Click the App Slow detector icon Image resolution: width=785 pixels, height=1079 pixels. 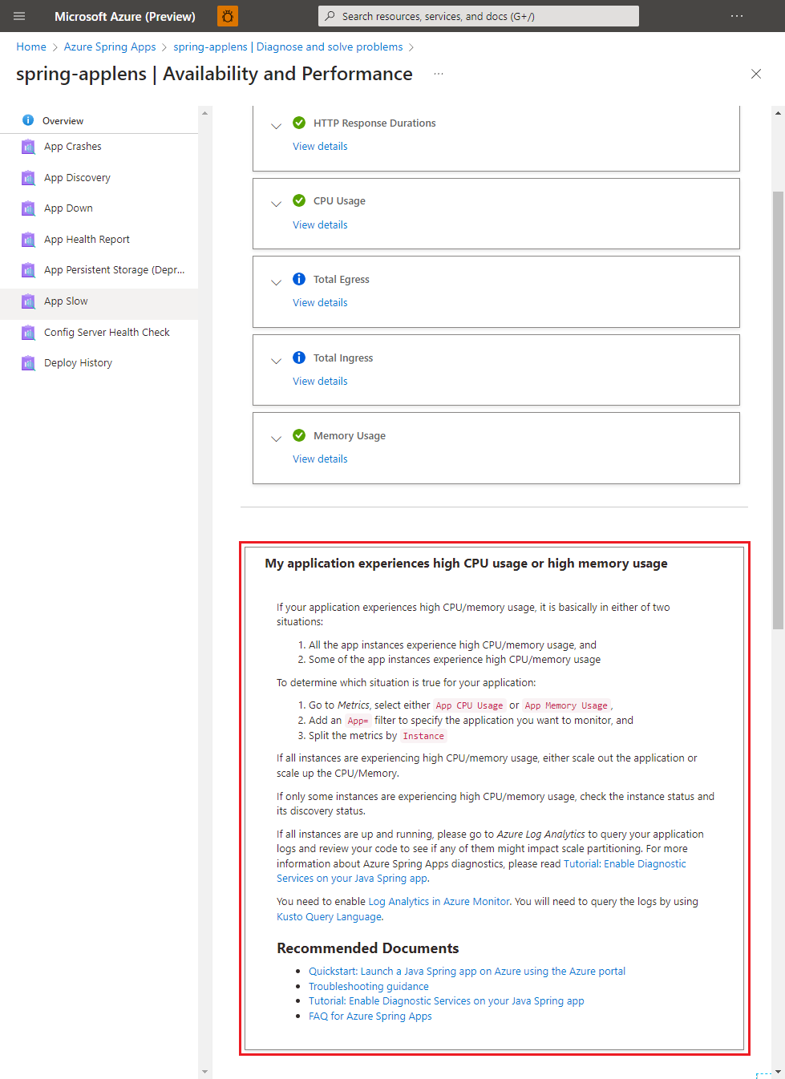point(28,301)
